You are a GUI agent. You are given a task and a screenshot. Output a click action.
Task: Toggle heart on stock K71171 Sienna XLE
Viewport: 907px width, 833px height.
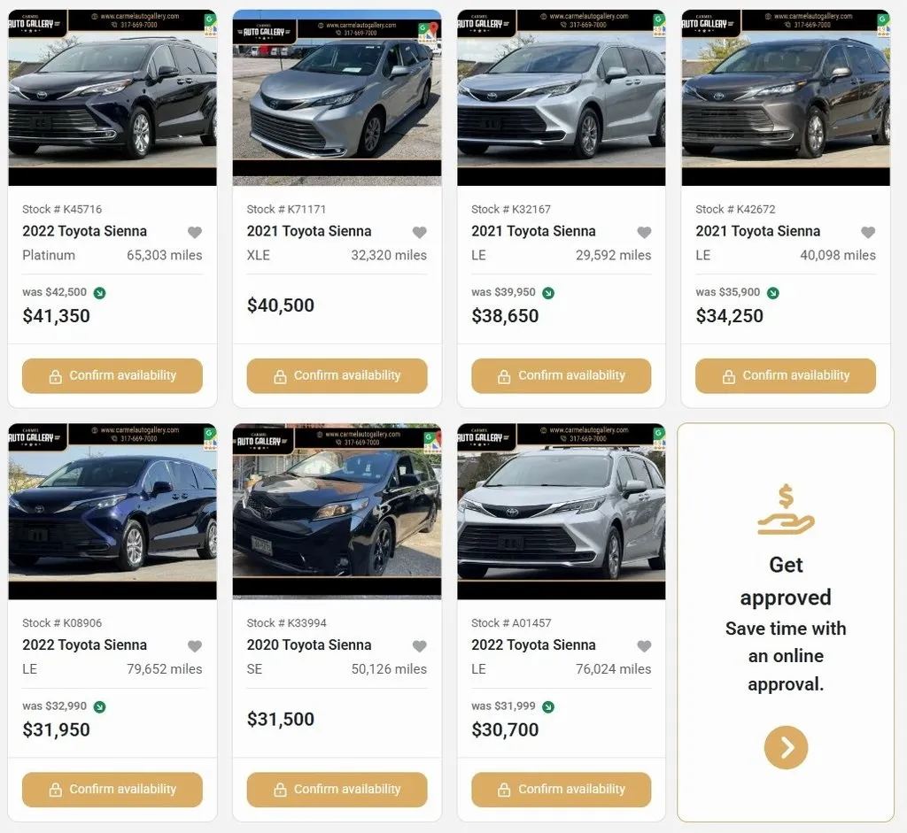[x=420, y=232]
